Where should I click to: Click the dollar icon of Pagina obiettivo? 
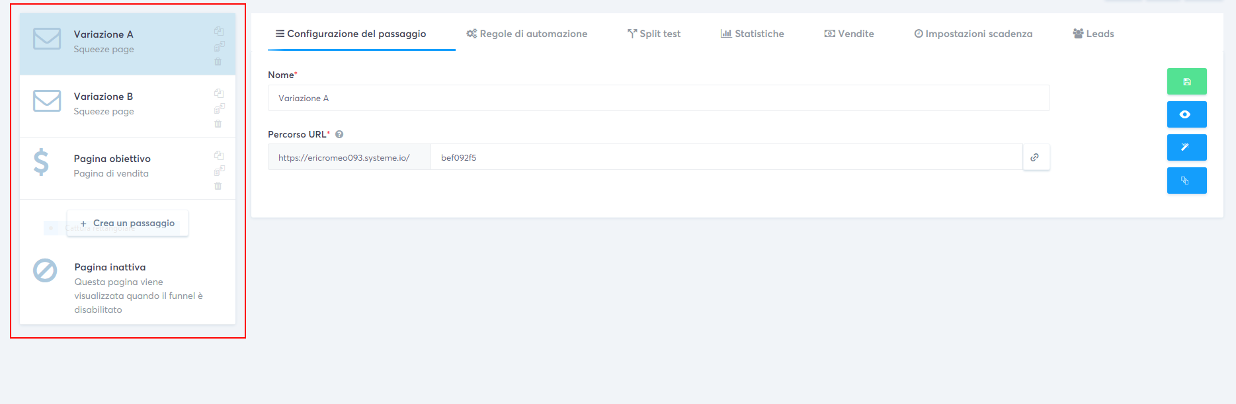[41, 162]
